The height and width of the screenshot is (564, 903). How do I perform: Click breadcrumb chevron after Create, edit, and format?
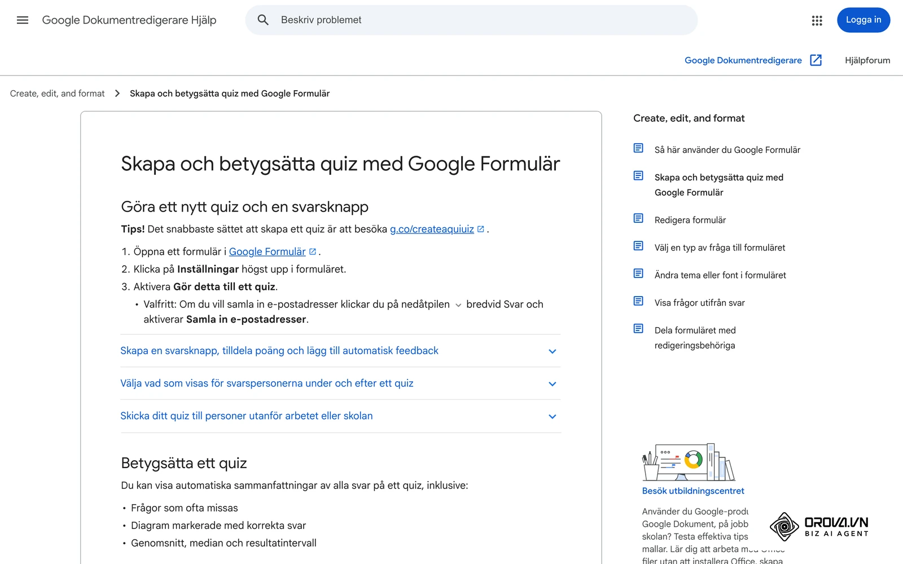click(x=117, y=94)
